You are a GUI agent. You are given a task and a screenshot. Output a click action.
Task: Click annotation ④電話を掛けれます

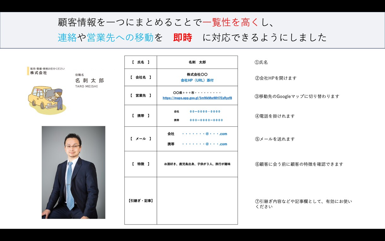[275, 116]
